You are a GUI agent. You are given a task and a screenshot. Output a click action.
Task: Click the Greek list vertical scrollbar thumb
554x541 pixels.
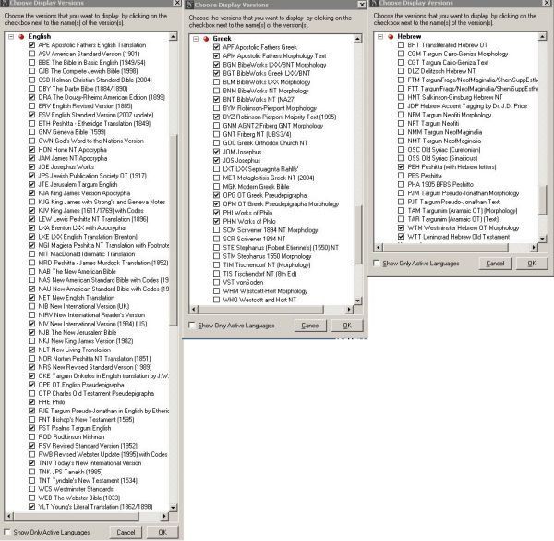[x=357, y=234]
